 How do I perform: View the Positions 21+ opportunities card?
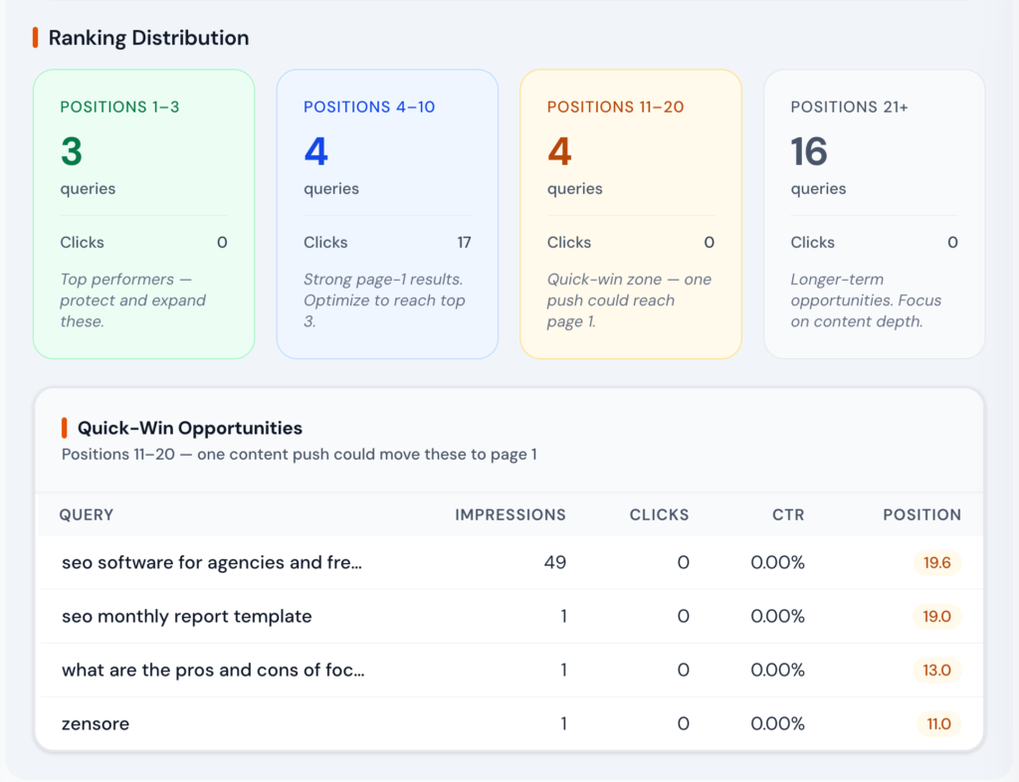(874, 213)
